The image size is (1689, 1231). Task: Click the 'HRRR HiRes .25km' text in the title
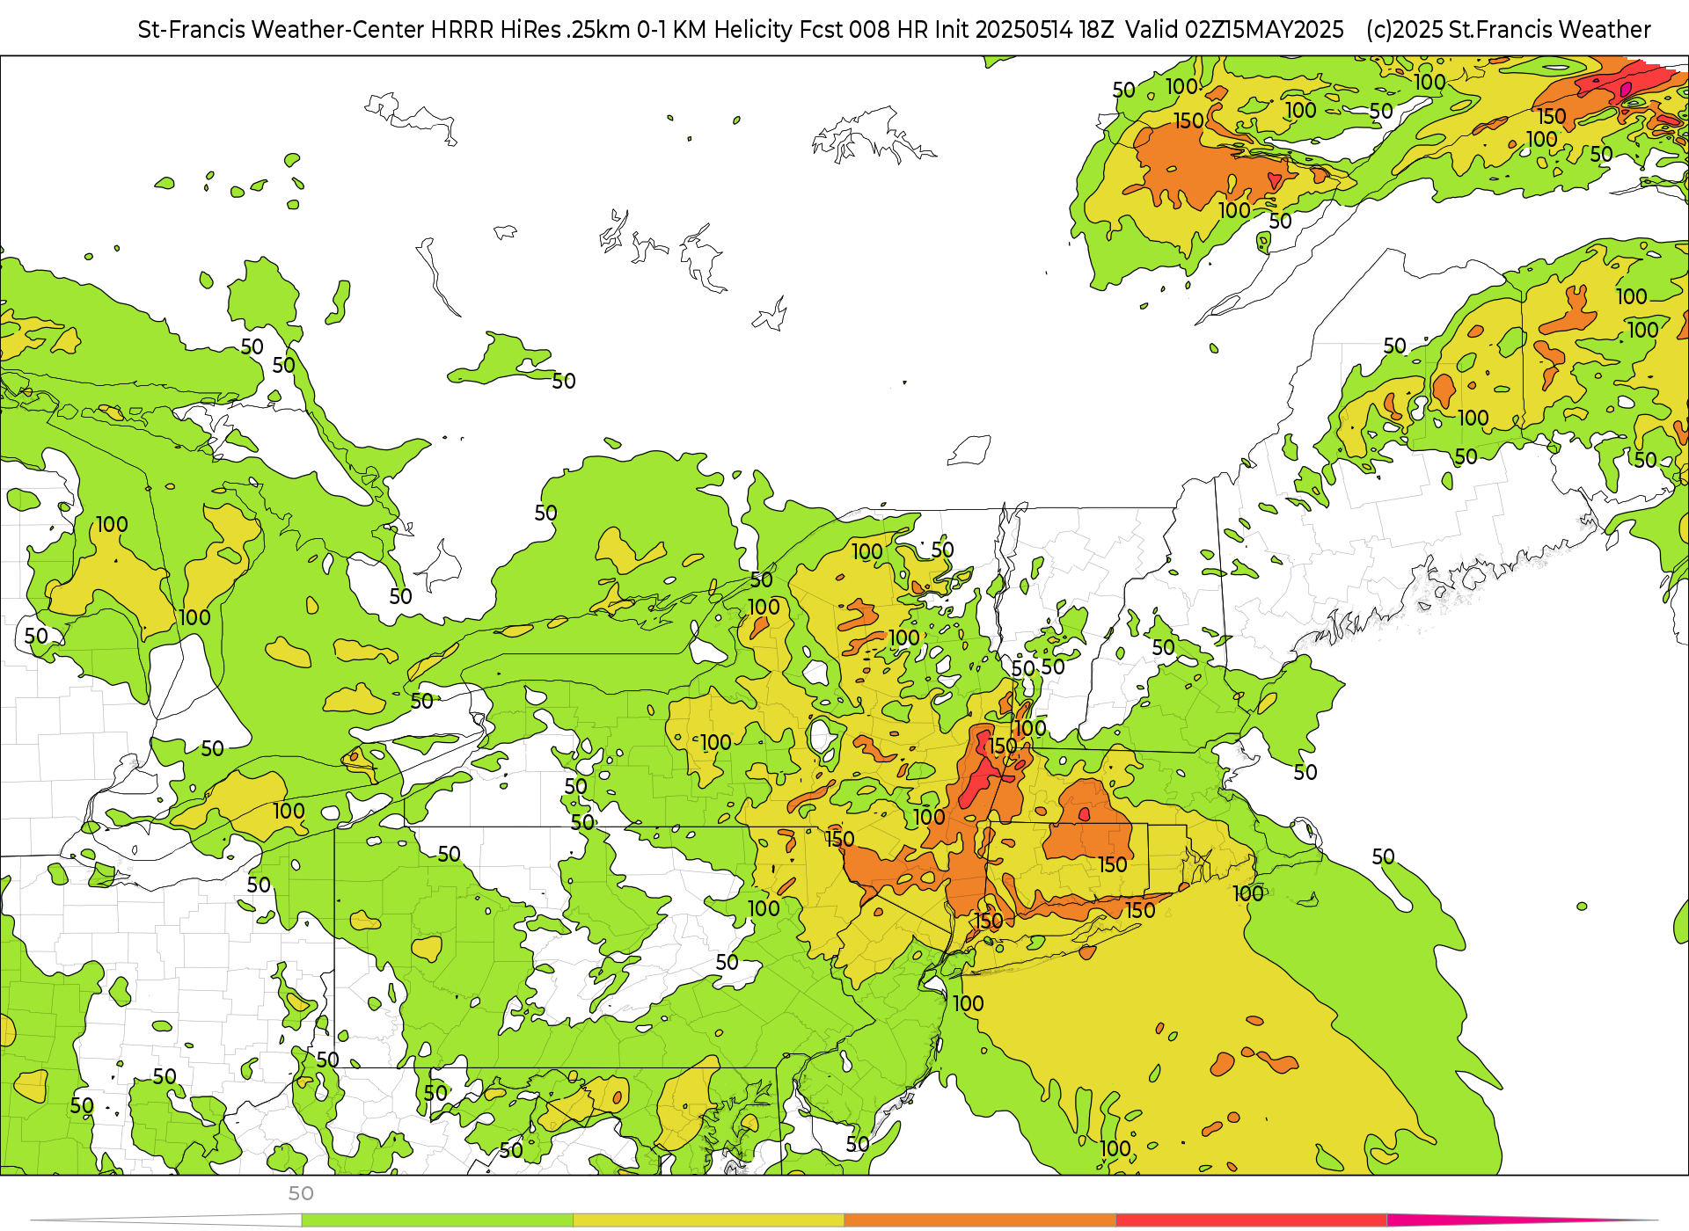530,30
